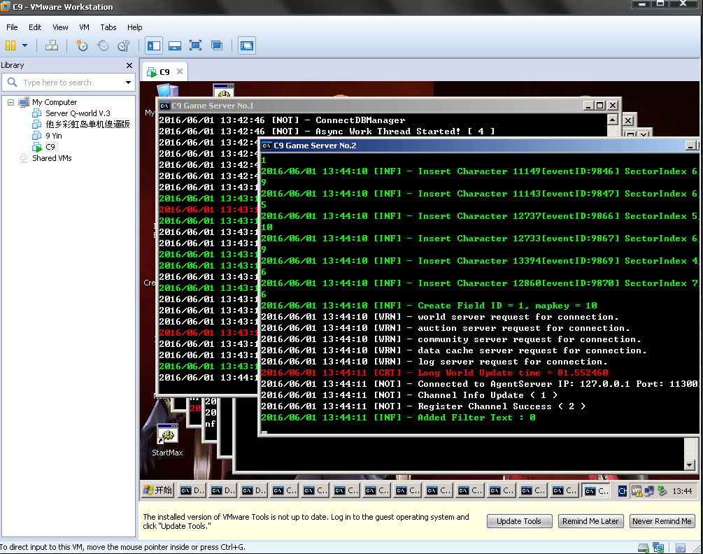The width and height of the screenshot is (703, 554).
Task: Toggle the thumbnail bar
Action: (x=174, y=45)
